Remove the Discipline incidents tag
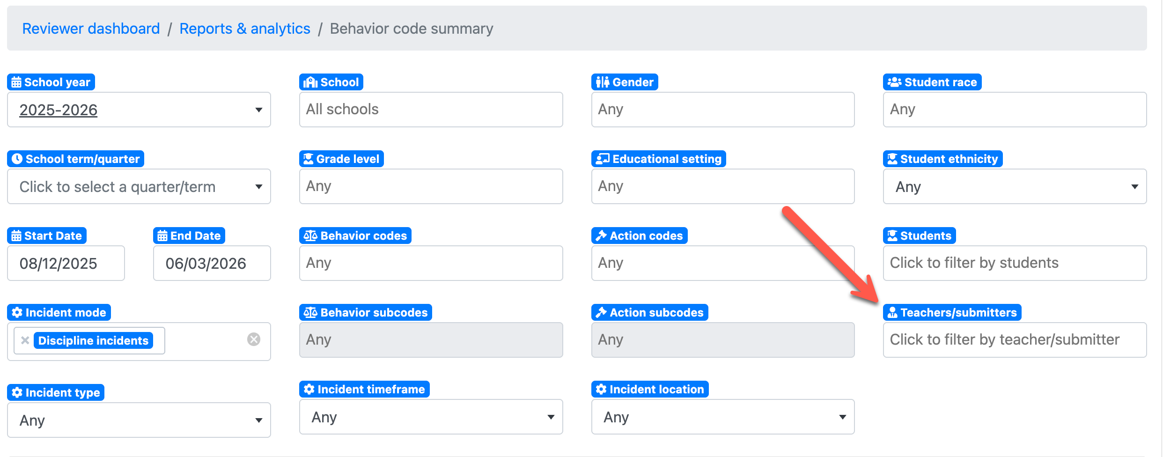Viewport: 1163px width, 457px height. (25, 340)
